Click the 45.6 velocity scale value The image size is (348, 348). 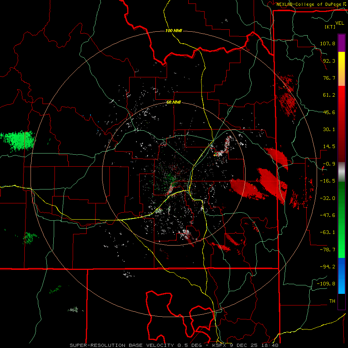[329, 112]
